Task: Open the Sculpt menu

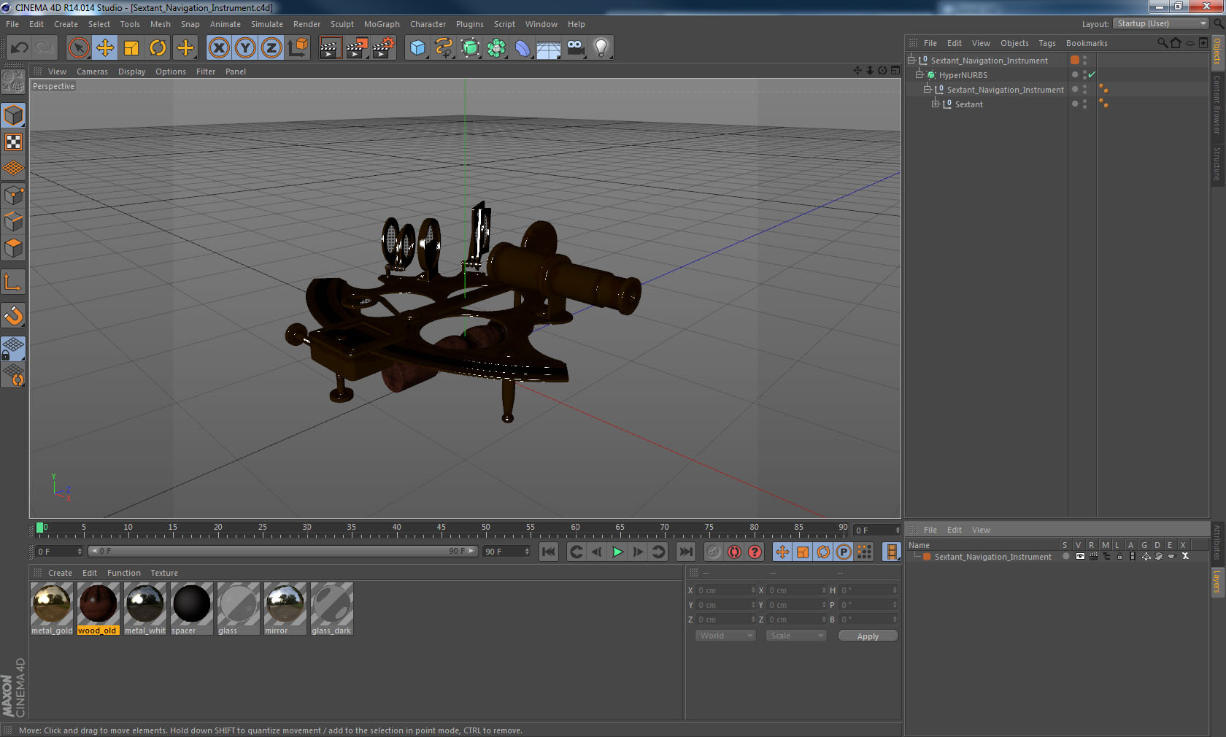Action: click(x=342, y=24)
